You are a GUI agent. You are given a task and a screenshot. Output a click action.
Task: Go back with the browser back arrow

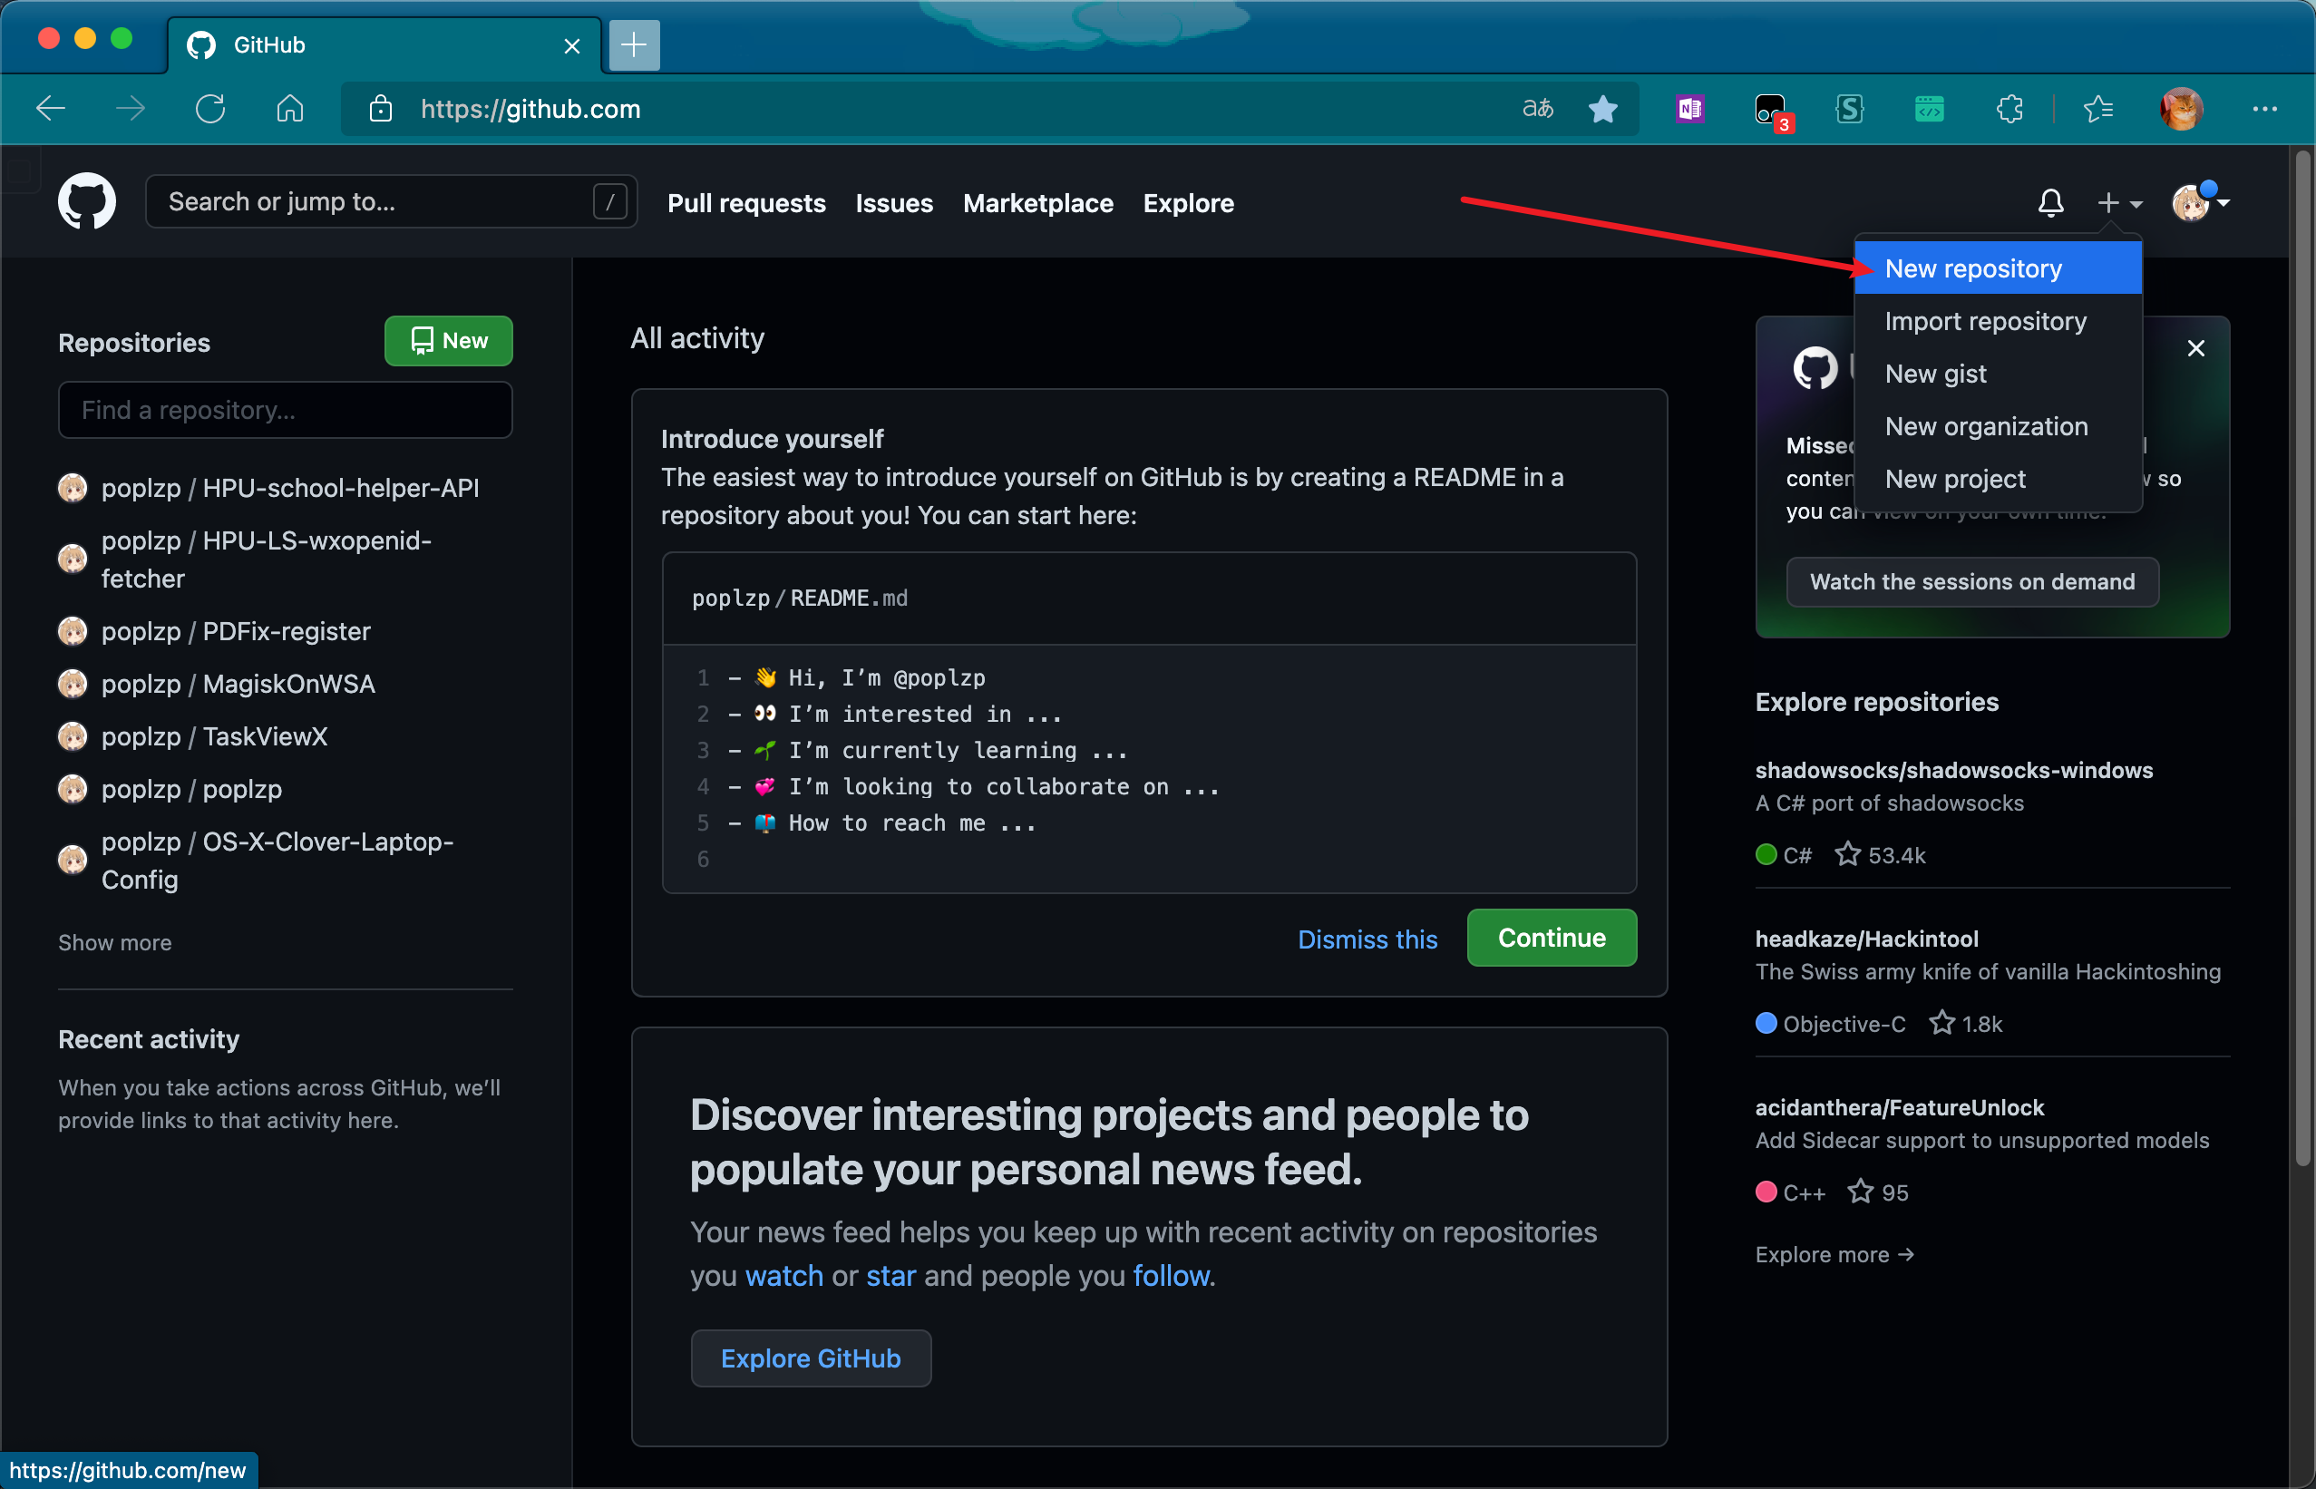pyautogui.click(x=51, y=108)
